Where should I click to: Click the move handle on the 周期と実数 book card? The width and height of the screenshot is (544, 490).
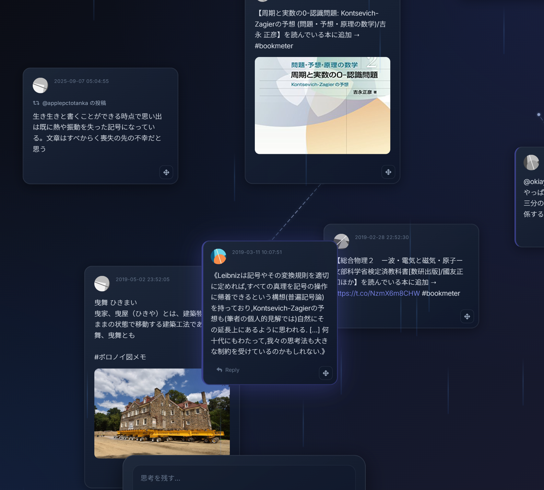click(388, 172)
